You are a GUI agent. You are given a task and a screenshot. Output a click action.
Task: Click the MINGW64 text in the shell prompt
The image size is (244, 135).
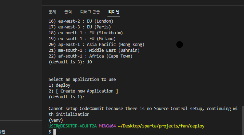pyautogui.click(x=107, y=126)
